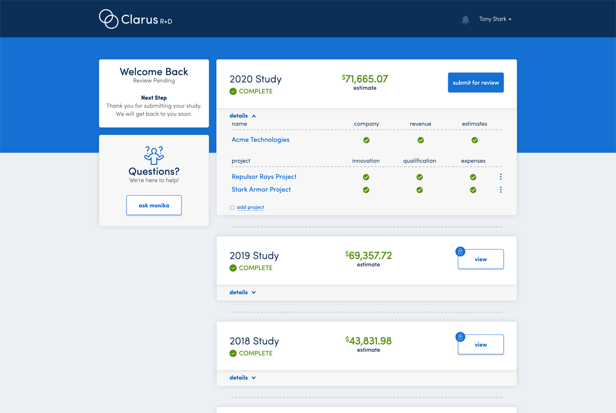Open the Repulsor Rays Project link
Image resolution: width=616 pixels, height=413 pixels.
click(x=264, y=177)
